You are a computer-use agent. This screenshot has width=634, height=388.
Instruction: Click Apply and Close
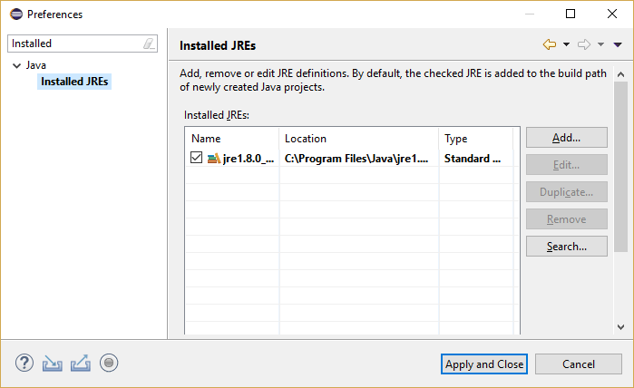(x=484, y=364)
